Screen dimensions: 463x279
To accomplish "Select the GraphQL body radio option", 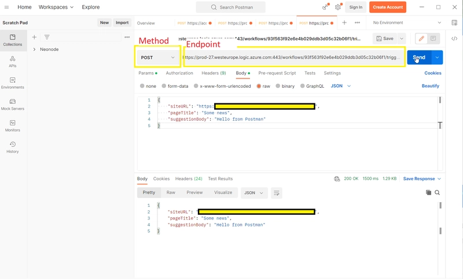I will coord(302,86).
